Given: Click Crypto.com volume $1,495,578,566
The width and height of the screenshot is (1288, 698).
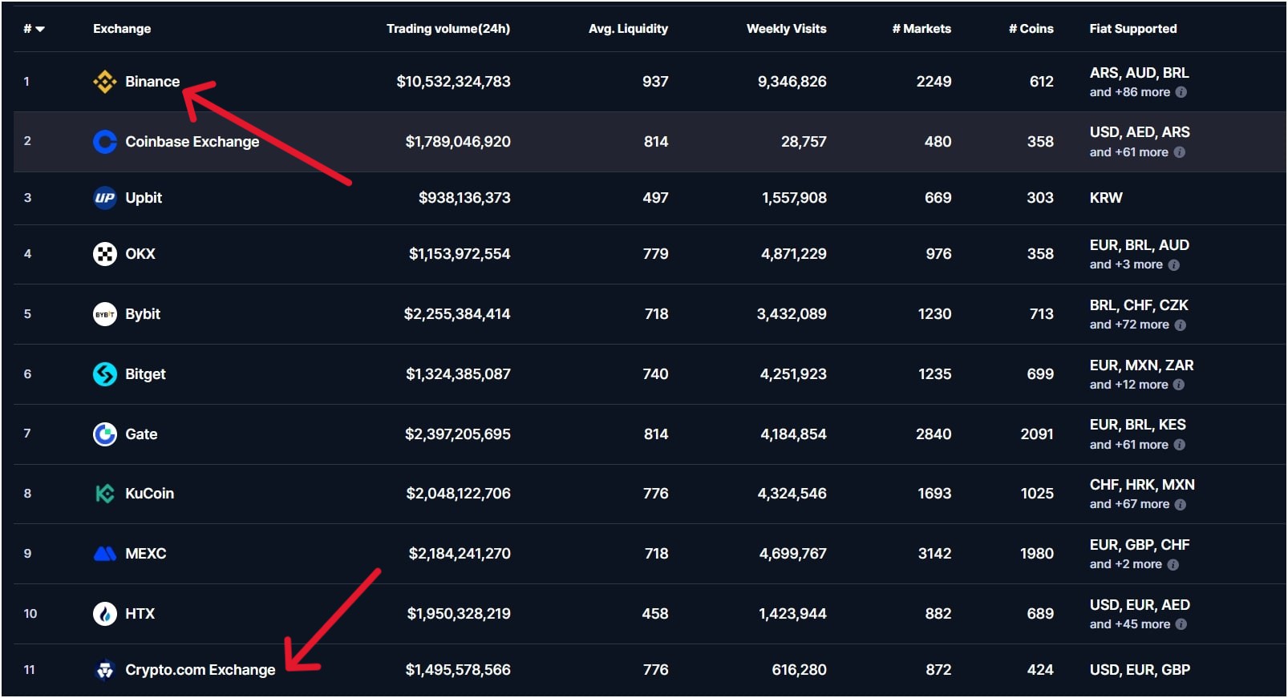Looking at the screenshot, I should pos(458,670).
